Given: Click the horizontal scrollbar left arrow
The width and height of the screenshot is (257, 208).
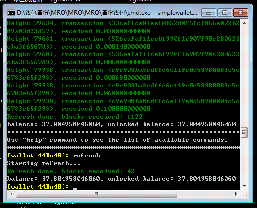Looking at the screenshot, I should [11, 194].
